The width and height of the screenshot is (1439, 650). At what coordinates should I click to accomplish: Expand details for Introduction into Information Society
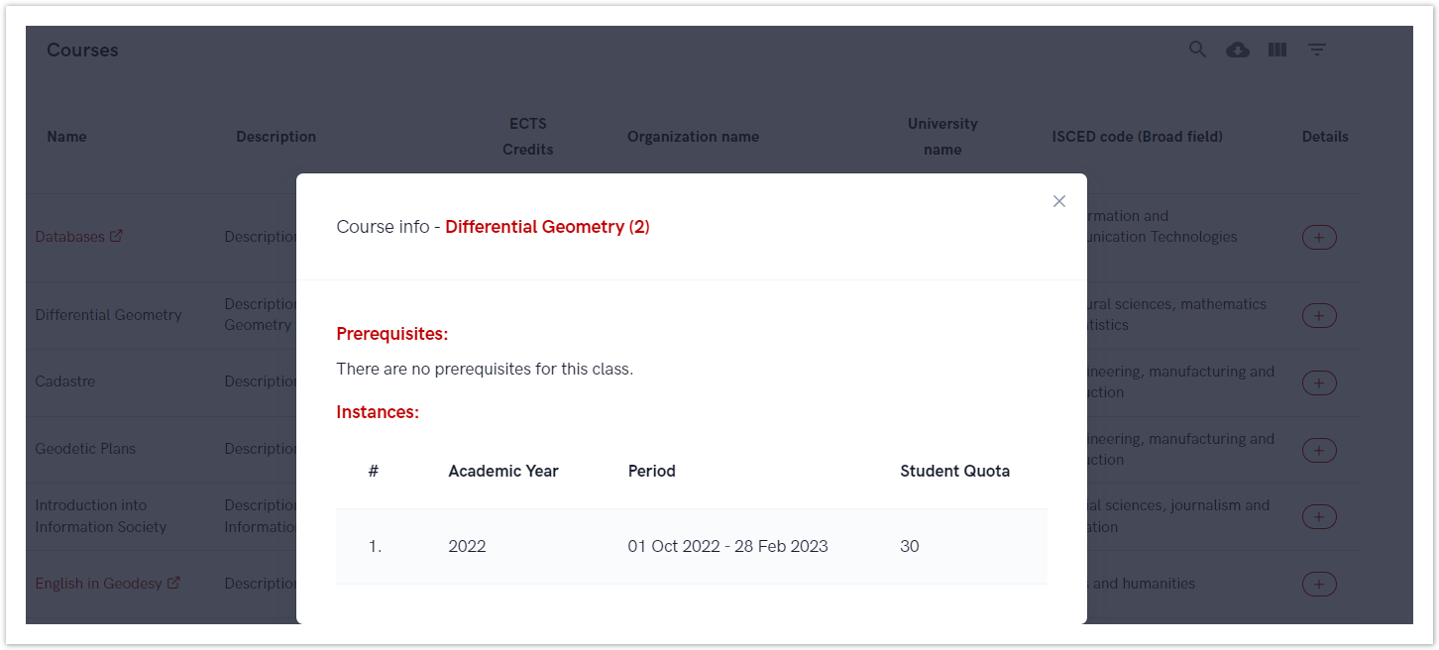(1318, 517)
